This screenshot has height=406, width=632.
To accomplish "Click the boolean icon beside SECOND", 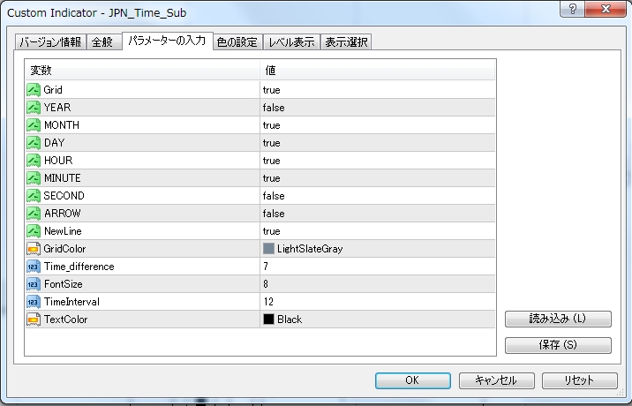I will tap(34, 196).
